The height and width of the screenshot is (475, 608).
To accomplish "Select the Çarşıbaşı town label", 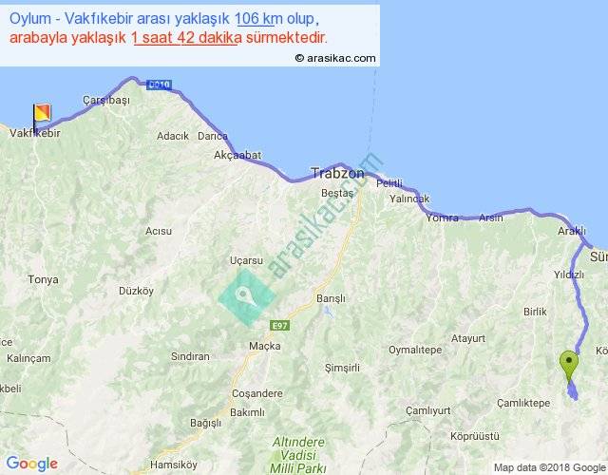I will 105,100.
